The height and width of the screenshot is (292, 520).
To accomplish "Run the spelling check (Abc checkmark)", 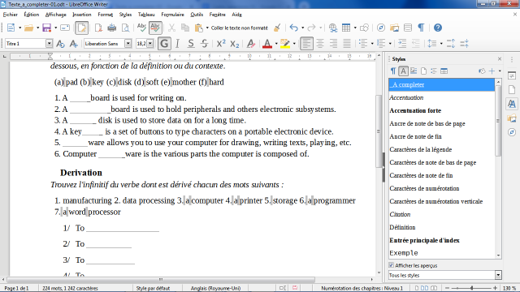I will point(141,28).
